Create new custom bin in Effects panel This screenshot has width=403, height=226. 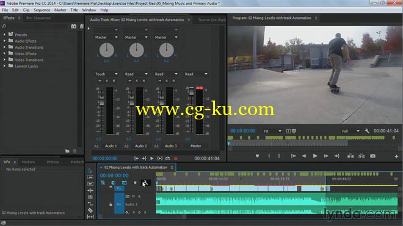[x=67, y=151]
